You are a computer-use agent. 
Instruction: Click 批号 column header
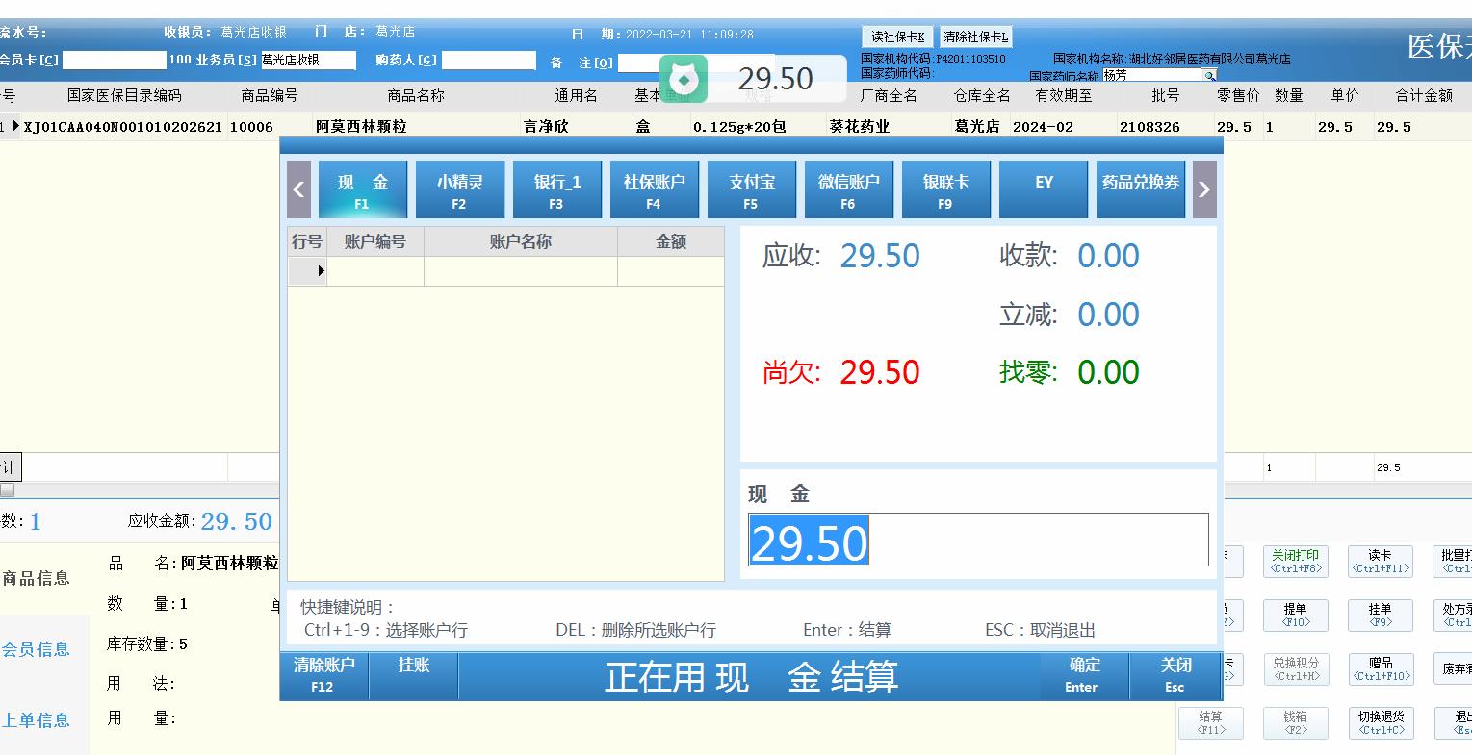pos(1165,96)
